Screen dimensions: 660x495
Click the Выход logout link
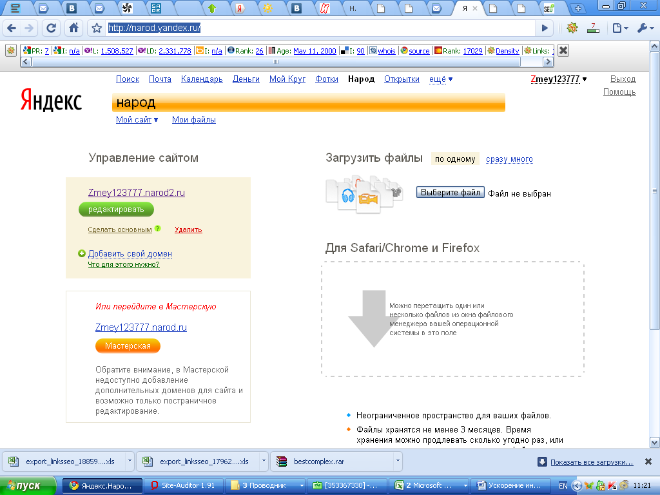pos(623,79)
